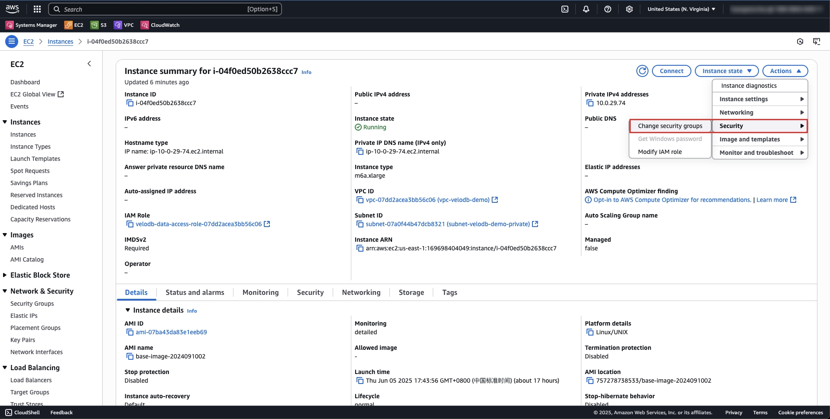Image resolution: width=830 pixels, height=419 pixels.
Task: Click Opt-in to AWS Compute Optimizer
Action: 672,200
